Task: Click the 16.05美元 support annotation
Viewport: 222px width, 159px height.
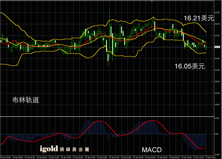Action: (x=190, y=66)
